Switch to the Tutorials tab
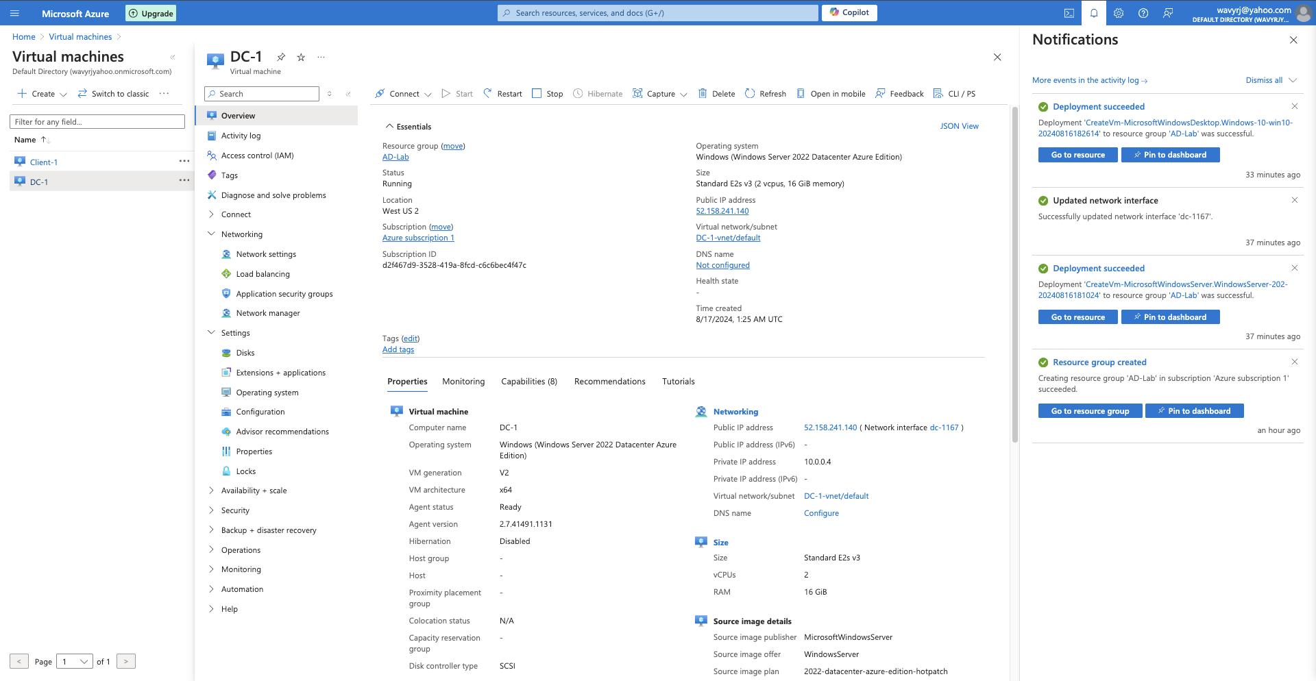 [679, 382]
